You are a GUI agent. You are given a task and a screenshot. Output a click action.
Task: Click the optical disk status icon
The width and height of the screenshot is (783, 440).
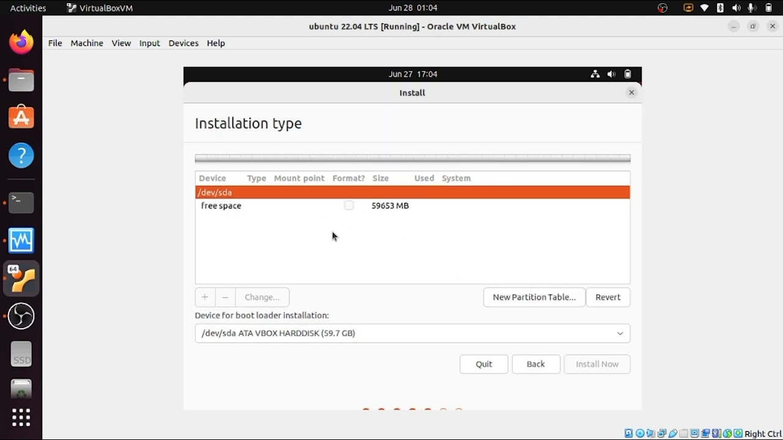(640, 434)
